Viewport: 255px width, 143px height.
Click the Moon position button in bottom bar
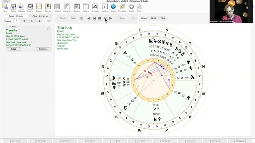[15, 141]
